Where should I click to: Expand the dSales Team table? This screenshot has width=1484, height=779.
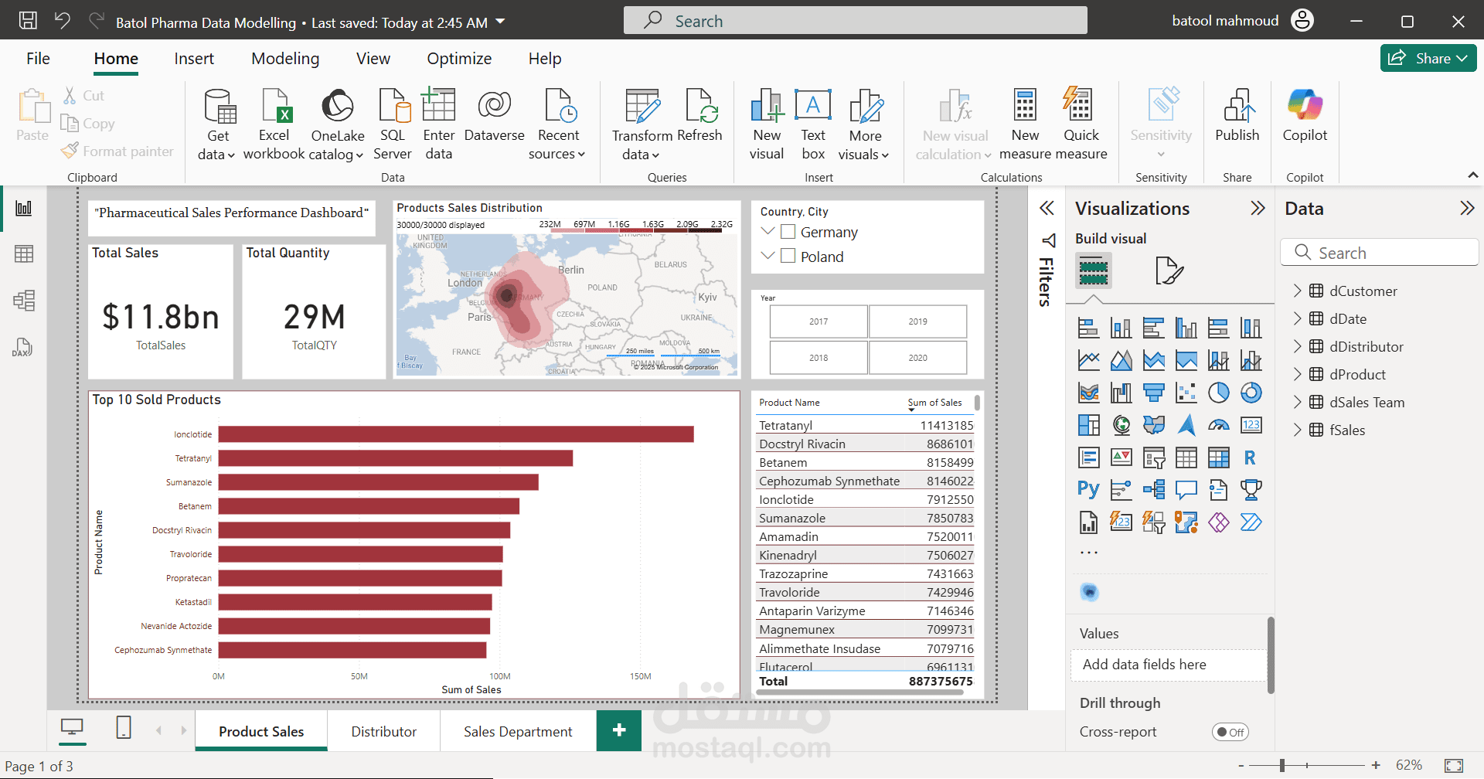[1298, 402]
